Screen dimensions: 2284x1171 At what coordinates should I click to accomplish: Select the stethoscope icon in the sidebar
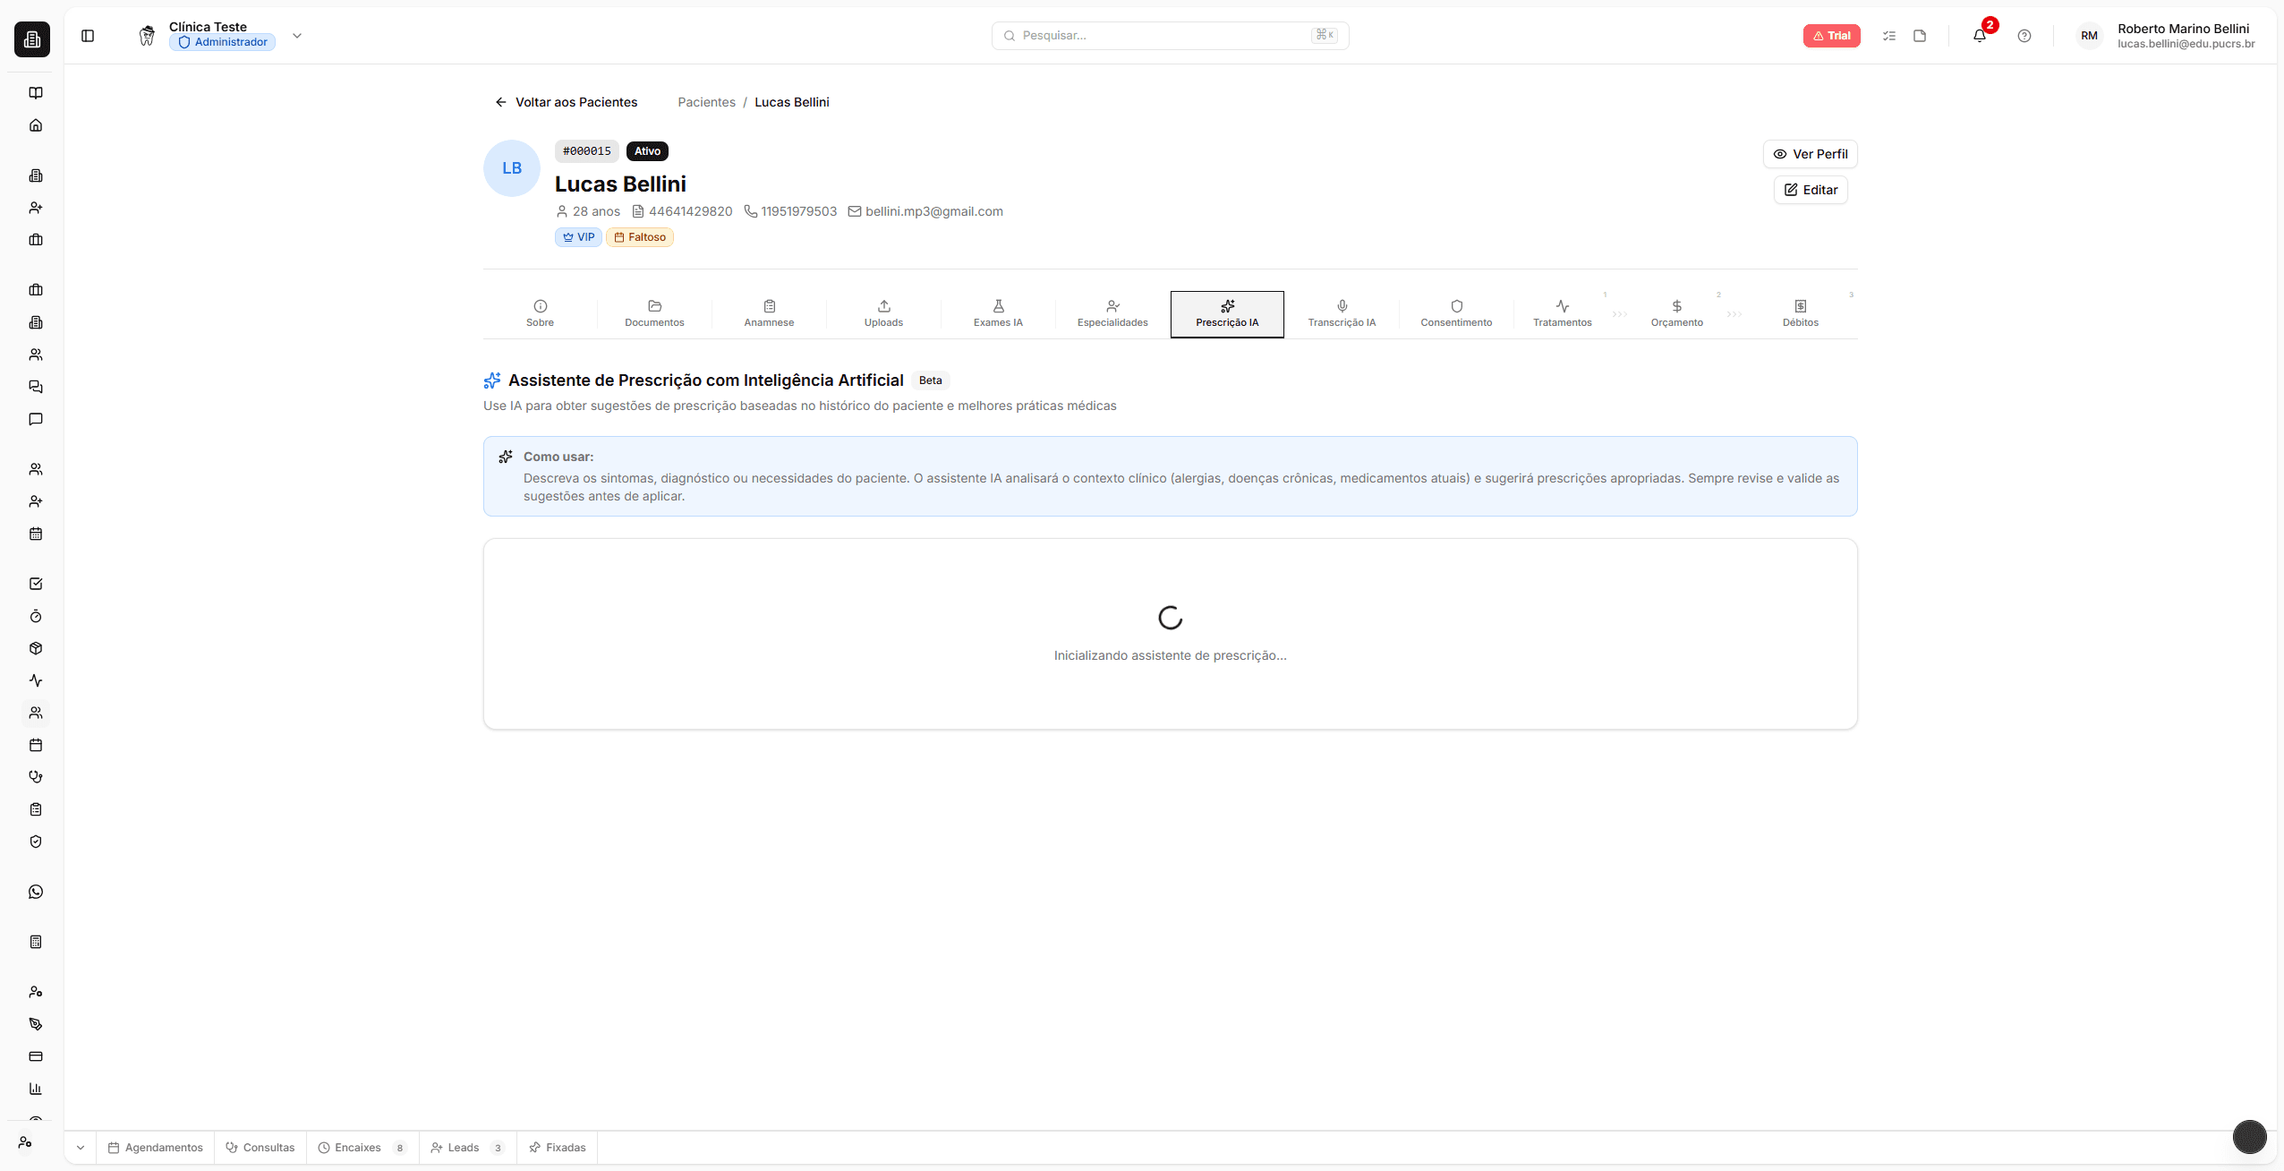[x=36, y=776]
